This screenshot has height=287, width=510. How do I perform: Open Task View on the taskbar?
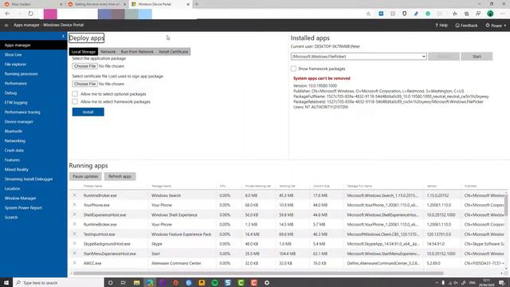coord(124,282)
